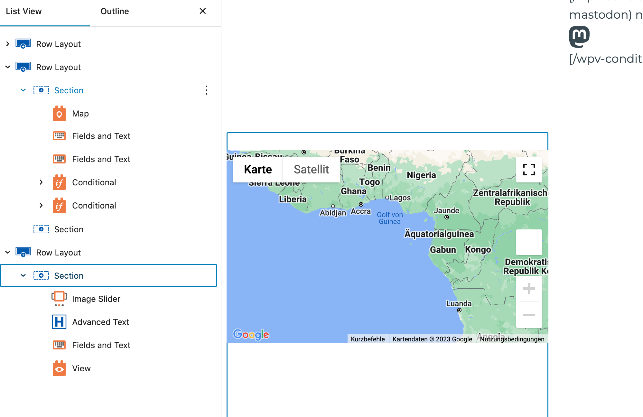Click the Google logo on the map
Image resolution: width=643 pixels, height=417 pixels.
251,335
